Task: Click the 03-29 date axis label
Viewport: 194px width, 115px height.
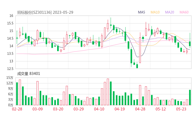Action: click(79, 109)
